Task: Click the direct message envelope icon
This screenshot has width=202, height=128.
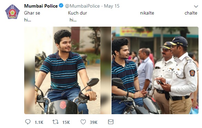Action: [110, 122]
